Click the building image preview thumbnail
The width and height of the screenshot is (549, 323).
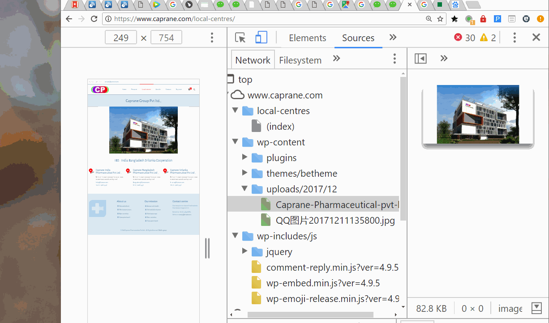478,115
